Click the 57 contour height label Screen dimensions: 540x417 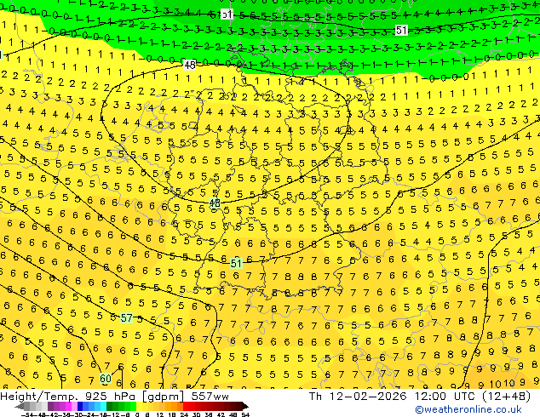pyautogui.click(x=126, y=318)
